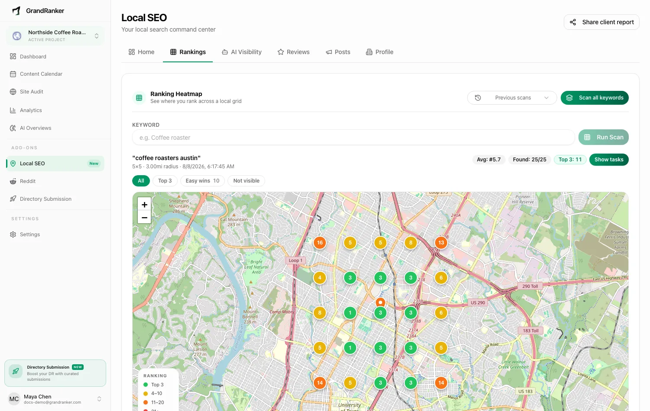This screenshot has width=650, height=411.
Task: Switch to the AI Visibility tab
Action: [242, 52]
